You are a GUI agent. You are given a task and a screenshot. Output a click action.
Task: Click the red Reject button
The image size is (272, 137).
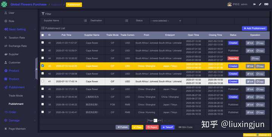[152, 127]
